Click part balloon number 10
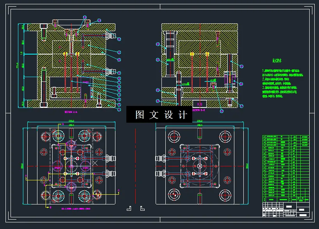The image size is (319, 229). pos(119,60)
